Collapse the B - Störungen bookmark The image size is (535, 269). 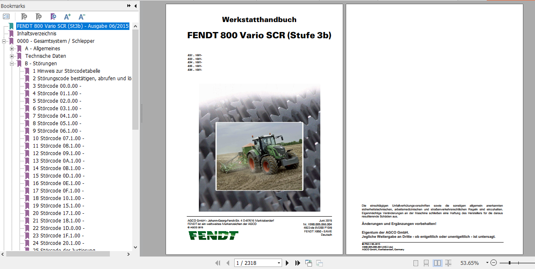tap(12, 64)
